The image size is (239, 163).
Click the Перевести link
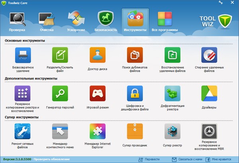point(149,159)
